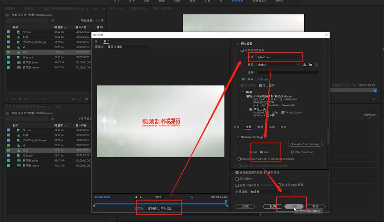This screenshot has height=222, width=384.
Task: Click the set in point marker icon
Action: point(136,197)
